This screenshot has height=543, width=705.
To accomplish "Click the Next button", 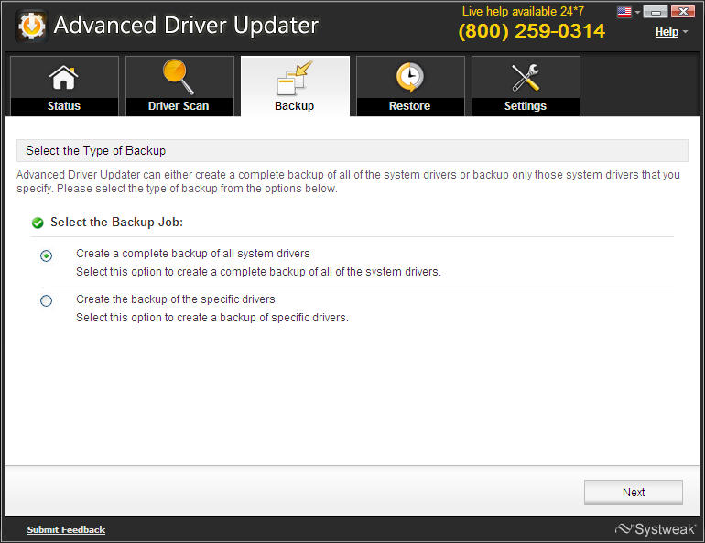I will tap(633, 493).
